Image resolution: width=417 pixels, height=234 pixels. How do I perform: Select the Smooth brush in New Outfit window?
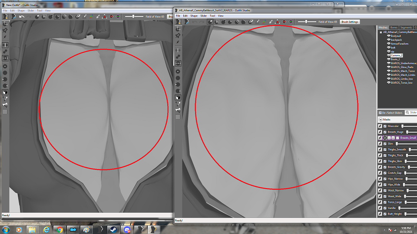point(70,16)
